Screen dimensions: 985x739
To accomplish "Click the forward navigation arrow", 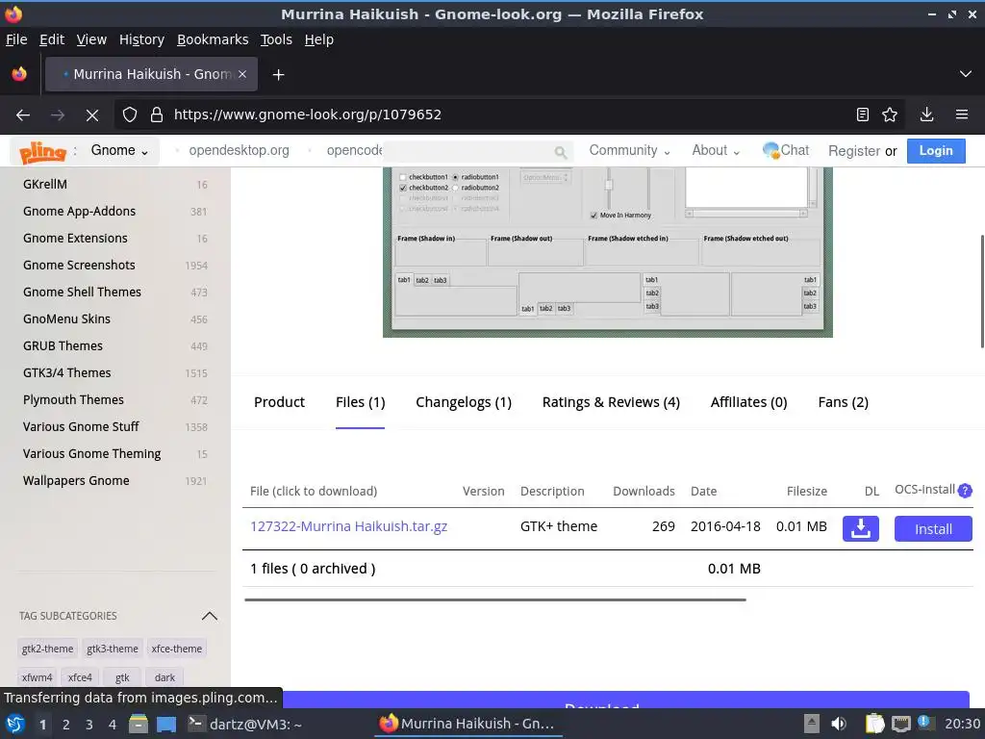I will (57, 115).
